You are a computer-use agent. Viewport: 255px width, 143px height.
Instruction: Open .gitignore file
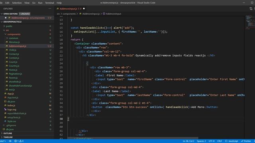pyautogui.click(x=11, y=126)
